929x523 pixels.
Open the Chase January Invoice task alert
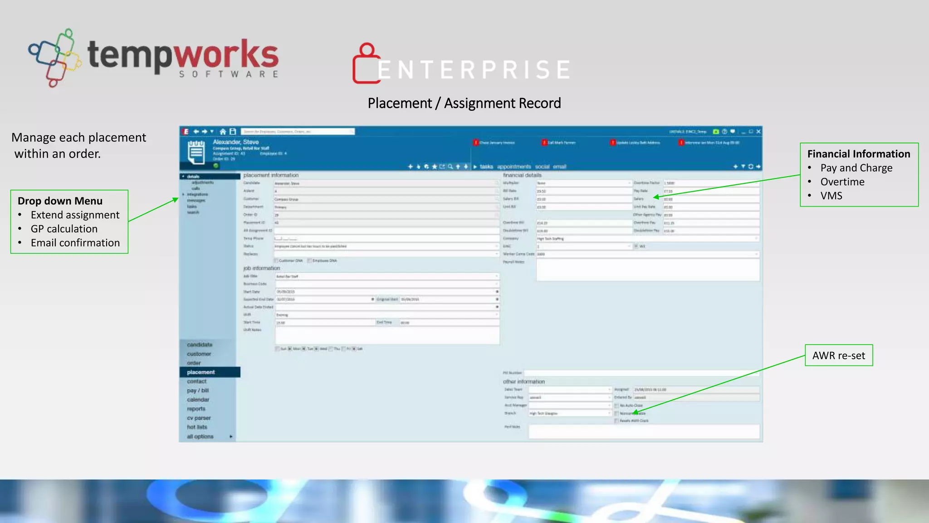[494, 143]
